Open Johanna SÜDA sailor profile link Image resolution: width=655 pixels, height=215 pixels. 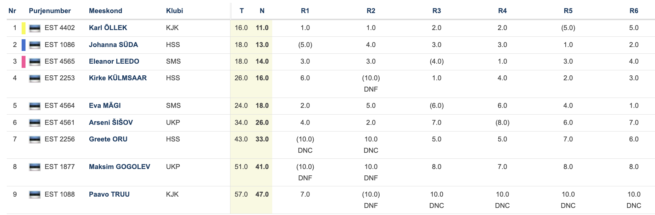(113, 45)
